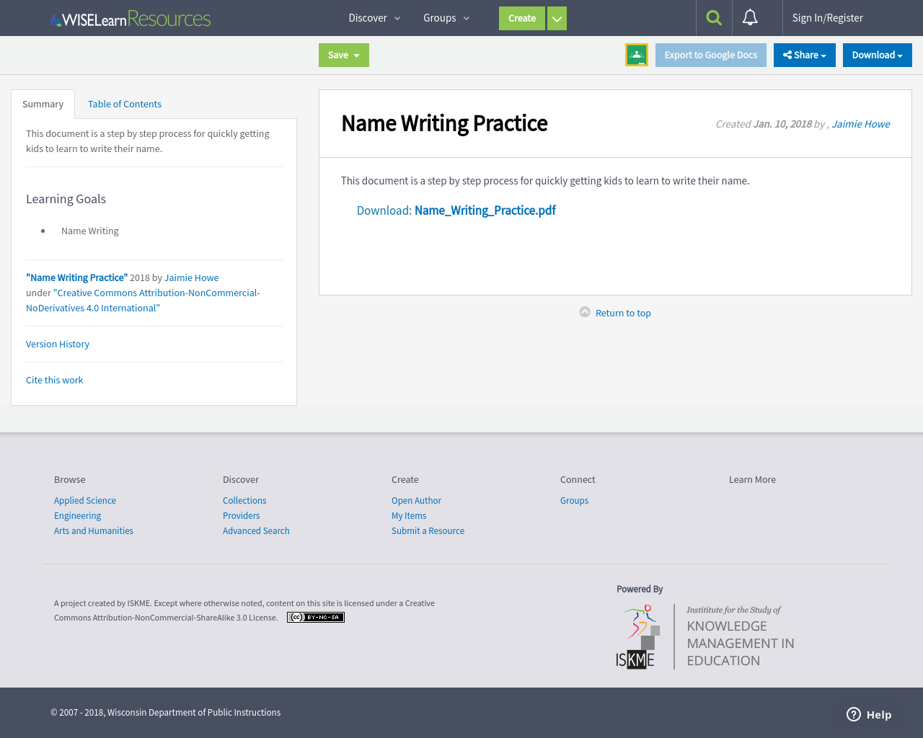Click the search magnifier icon
The height and width of the screenshot is (738, 923).
click(x=714, y=18)
